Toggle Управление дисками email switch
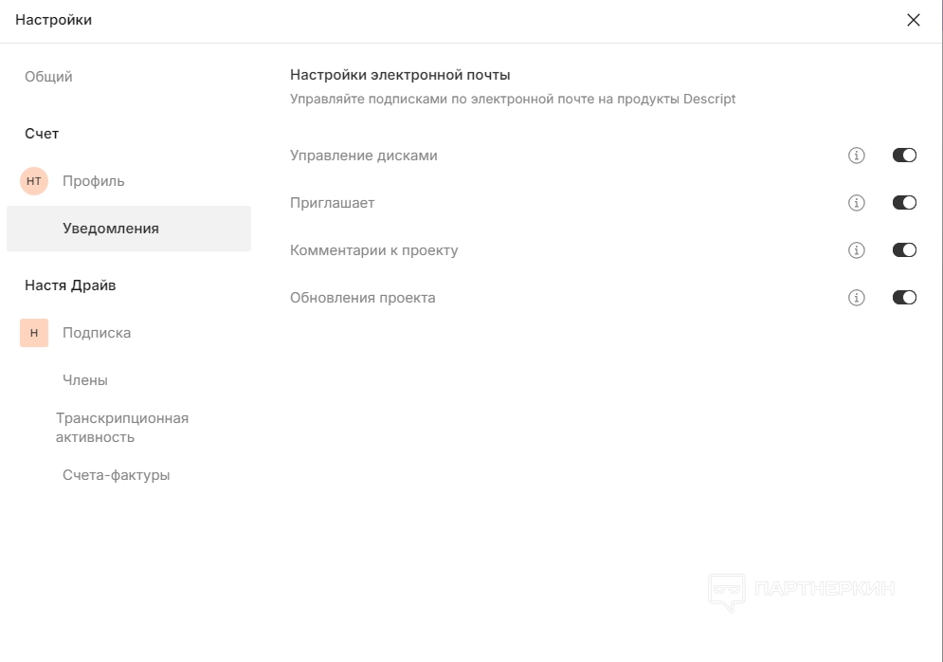The height and width of the screenshot is (662, 943). [x=904, y=156]
